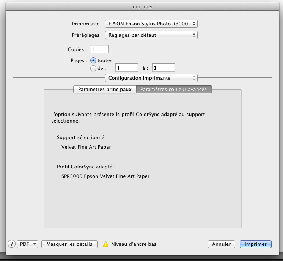Open the Imprimante printer dropdown
Image resolution: width=283 pixels, height=261 pixels.
pos(151,24)
